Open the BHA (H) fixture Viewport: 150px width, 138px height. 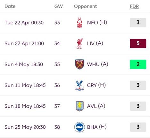click(75, 127)
